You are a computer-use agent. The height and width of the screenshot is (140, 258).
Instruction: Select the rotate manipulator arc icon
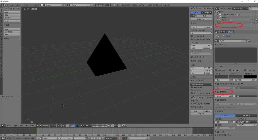click(76, 126)
